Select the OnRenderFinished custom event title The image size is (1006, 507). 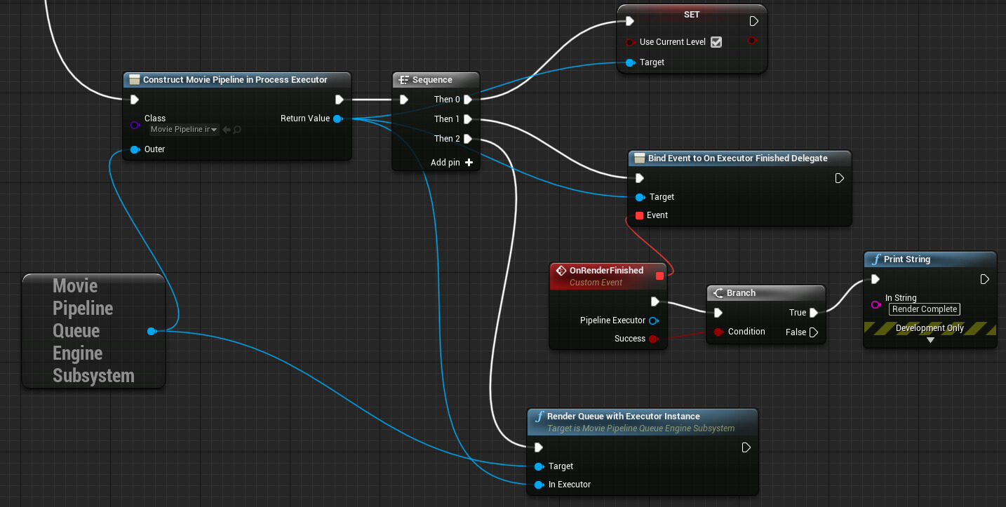click(x=606, y=271)
